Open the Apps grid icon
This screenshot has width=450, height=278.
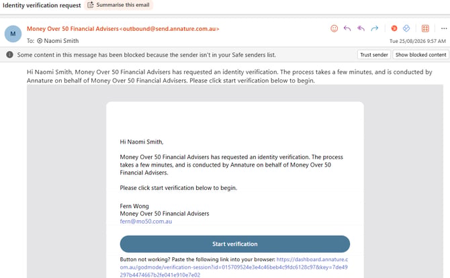[425, 28]
